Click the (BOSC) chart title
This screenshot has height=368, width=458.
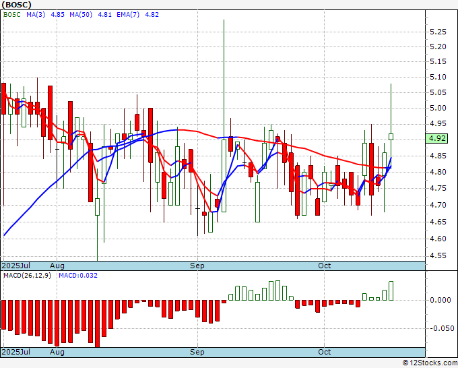click(16, 5)
